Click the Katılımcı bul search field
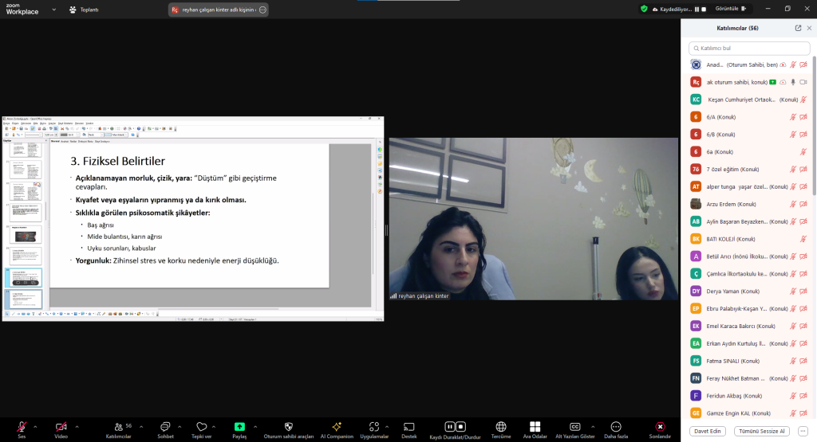This screenshot has height=442, width=817. coord(748,48)
